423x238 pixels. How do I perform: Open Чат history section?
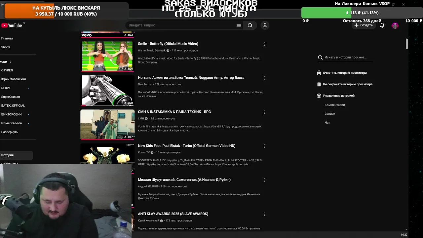327,123
